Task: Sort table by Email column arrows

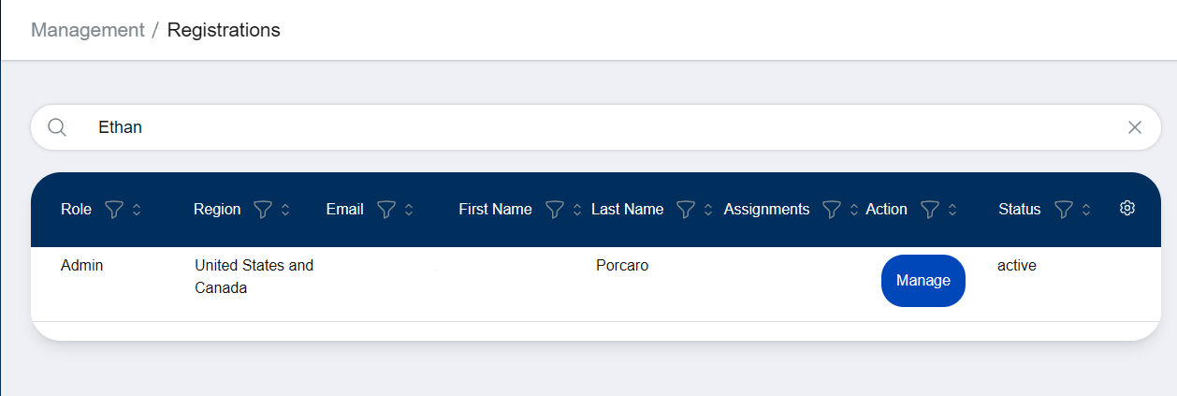Action: [409, 210]
